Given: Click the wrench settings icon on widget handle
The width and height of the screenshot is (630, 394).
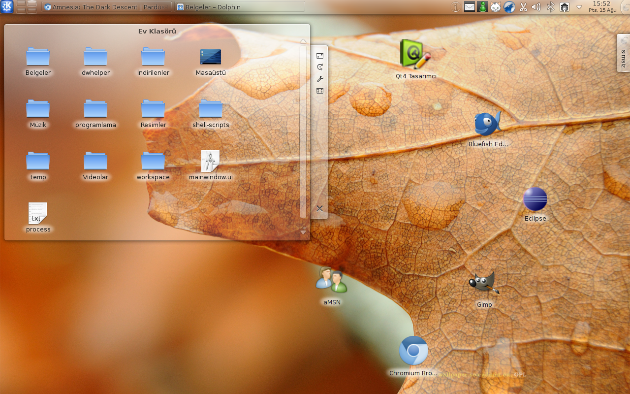Looking at the screenshot, I should pyautogui.click(x=319, y=79).
